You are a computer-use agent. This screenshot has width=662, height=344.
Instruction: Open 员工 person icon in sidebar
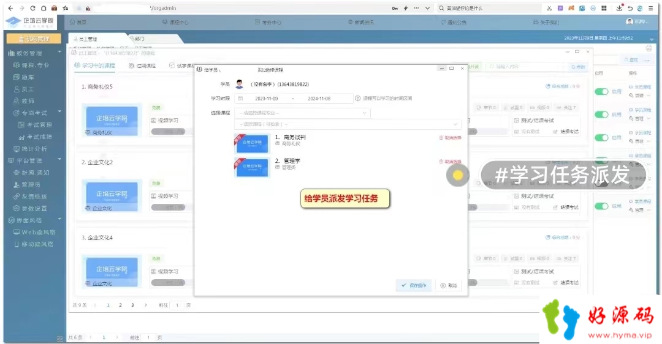17,89
